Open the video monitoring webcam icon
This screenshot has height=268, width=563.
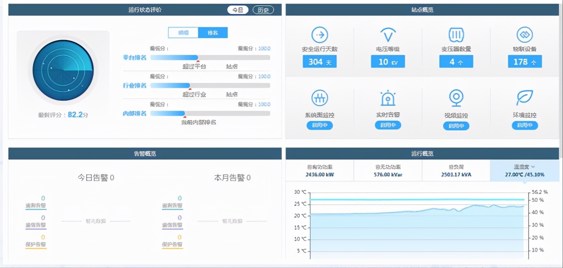point(456,98)
